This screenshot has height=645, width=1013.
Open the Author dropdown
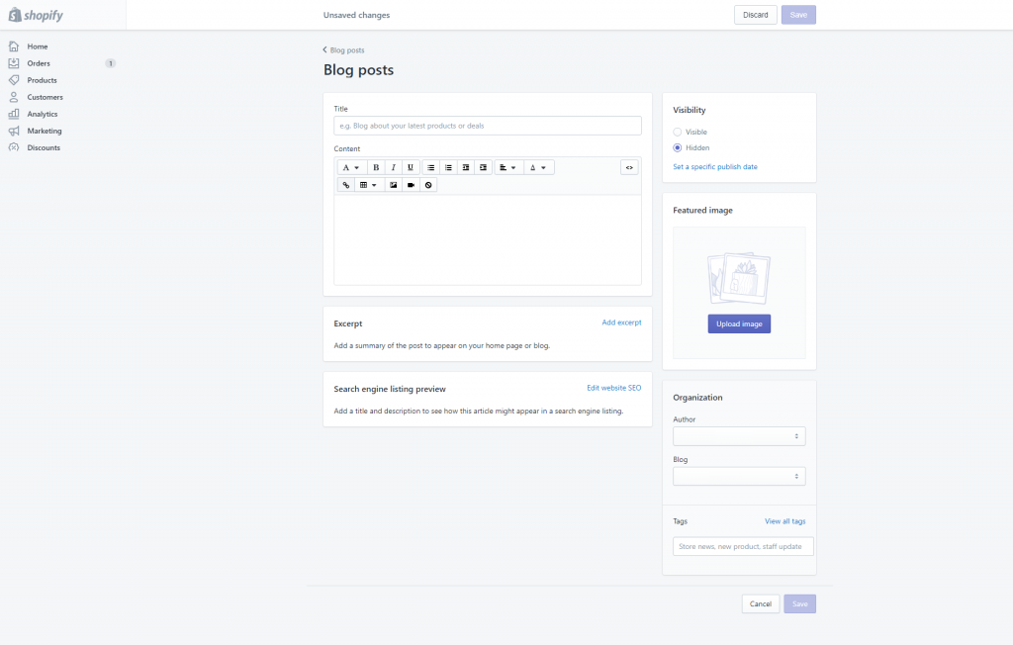coord(739,436)
